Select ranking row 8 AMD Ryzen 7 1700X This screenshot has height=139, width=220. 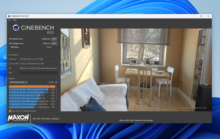tap(32, 107)
